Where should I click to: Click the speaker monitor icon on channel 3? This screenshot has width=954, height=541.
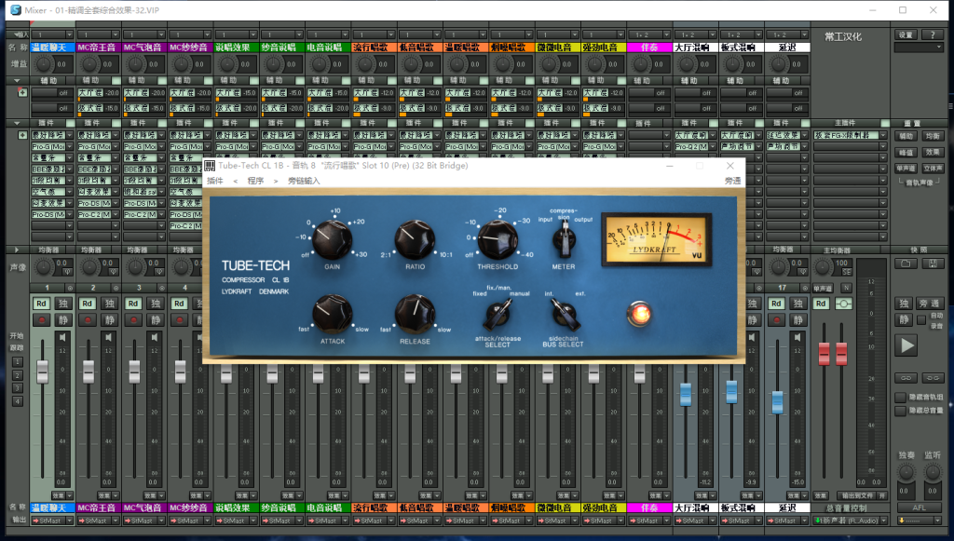click(155, 337)
